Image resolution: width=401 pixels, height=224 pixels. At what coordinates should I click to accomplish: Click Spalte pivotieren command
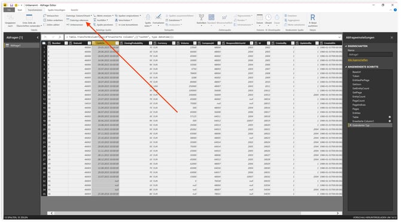(103, 25)
